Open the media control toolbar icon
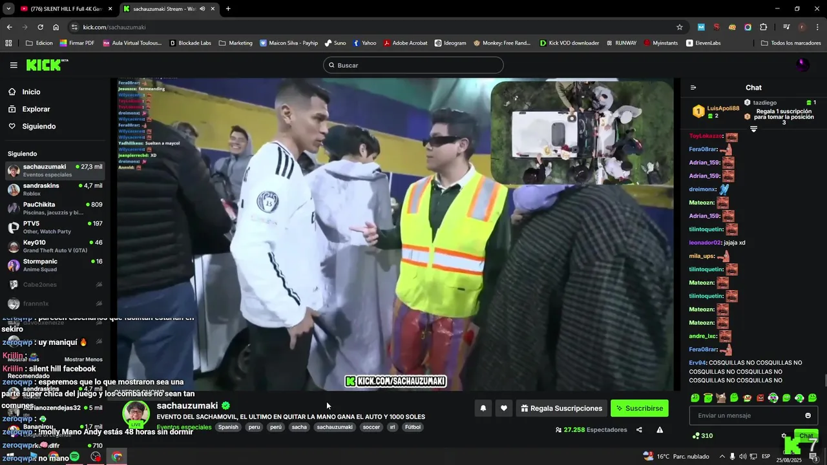Screen dimensions: 827x465 (x=786, y=27)
